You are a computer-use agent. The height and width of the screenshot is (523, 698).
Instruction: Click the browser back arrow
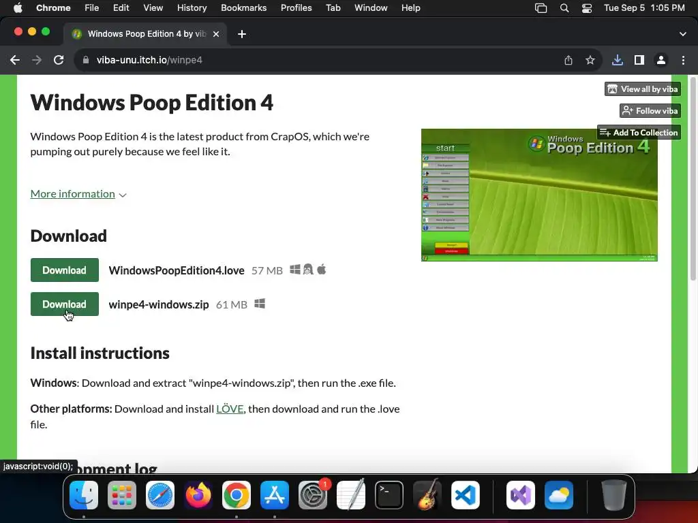coord(15,60)
